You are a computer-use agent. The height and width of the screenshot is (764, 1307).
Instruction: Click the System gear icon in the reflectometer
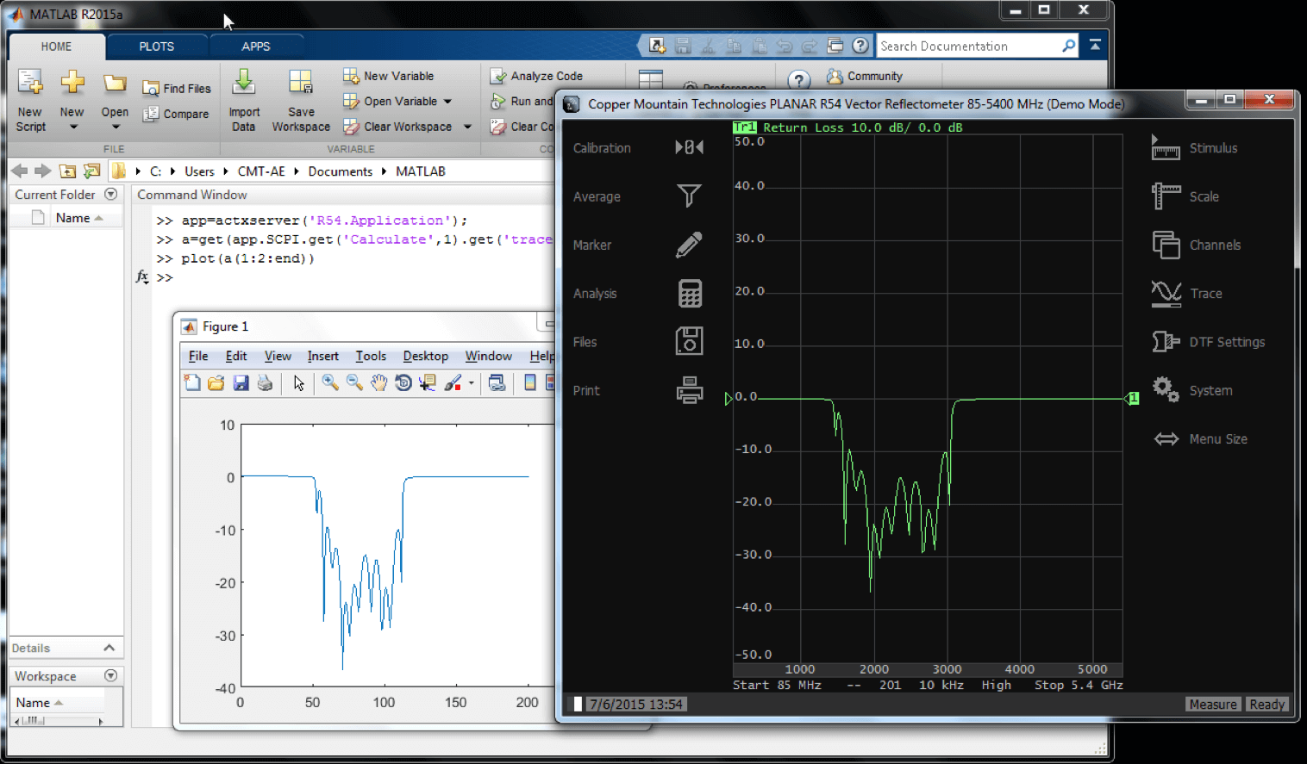(1166, 389)
